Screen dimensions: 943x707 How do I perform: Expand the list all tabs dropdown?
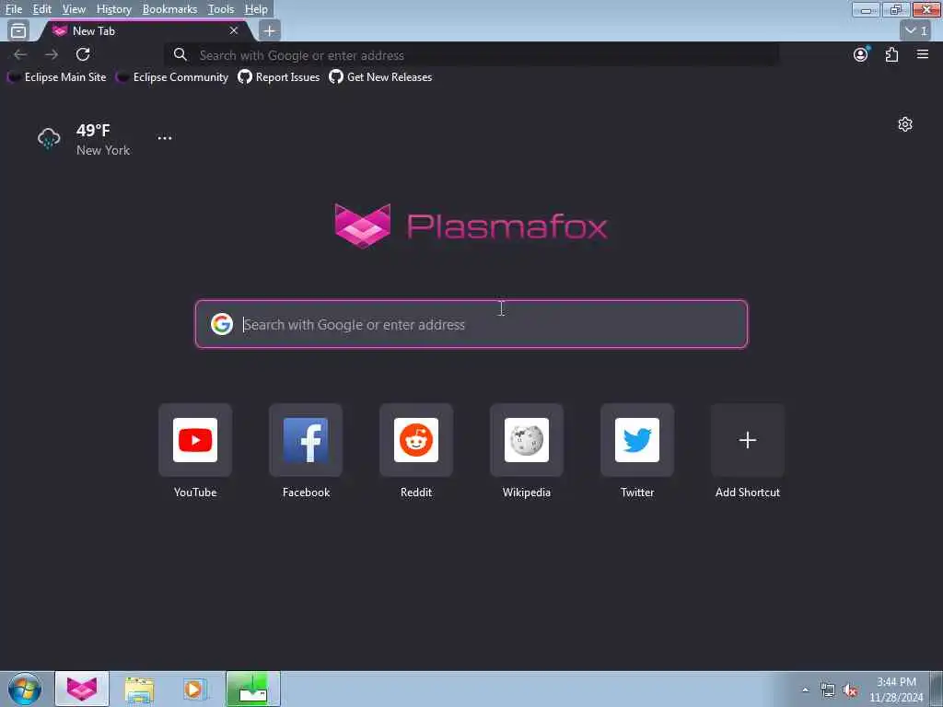click(x=916, y=30)
